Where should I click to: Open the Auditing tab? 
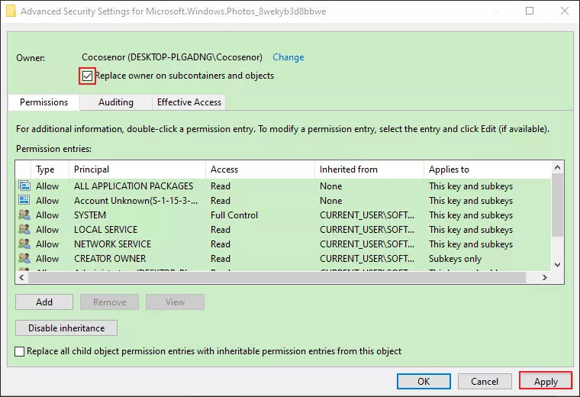116,102
